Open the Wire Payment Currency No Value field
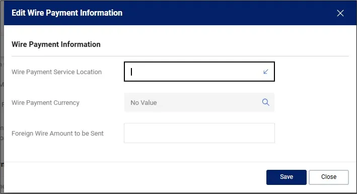357x194 pixels. pyautogui.click(x=199, y=102)
